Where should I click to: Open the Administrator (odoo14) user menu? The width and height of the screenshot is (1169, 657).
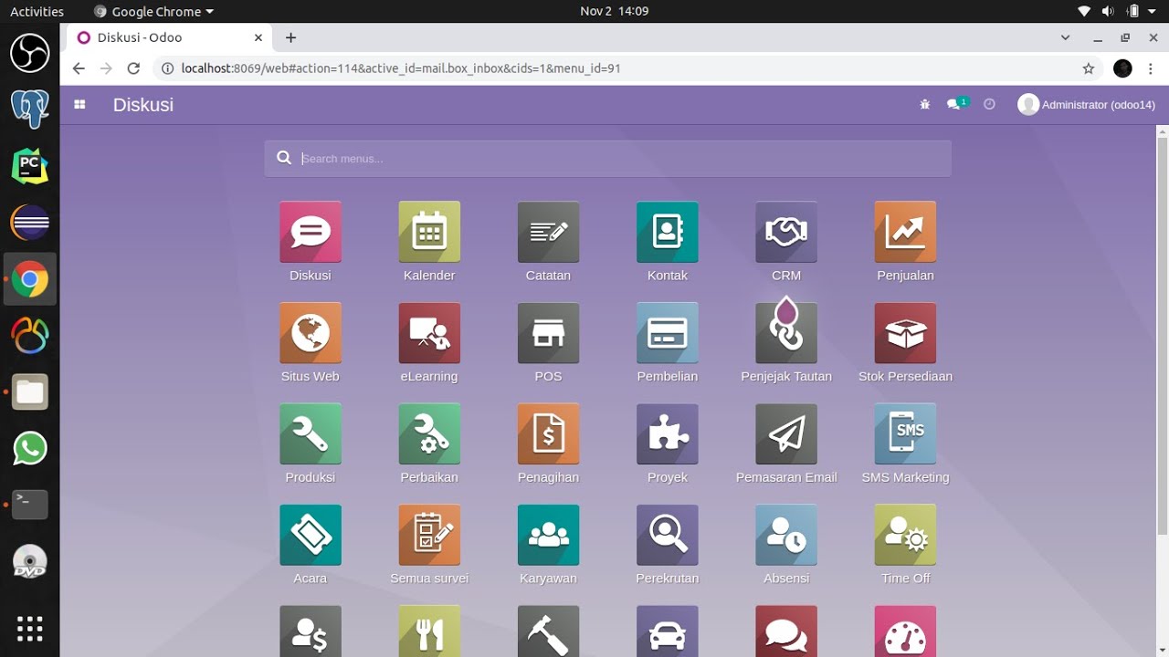pyautogui.click(x=1087, y=105)
